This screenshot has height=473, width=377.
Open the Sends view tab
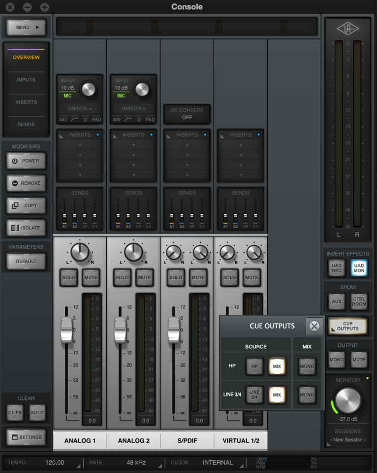tap(26, 125)
